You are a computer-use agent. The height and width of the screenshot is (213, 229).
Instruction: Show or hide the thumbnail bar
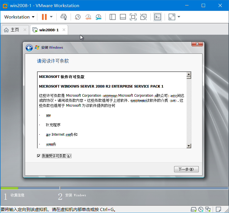click(x=122, y=17)
